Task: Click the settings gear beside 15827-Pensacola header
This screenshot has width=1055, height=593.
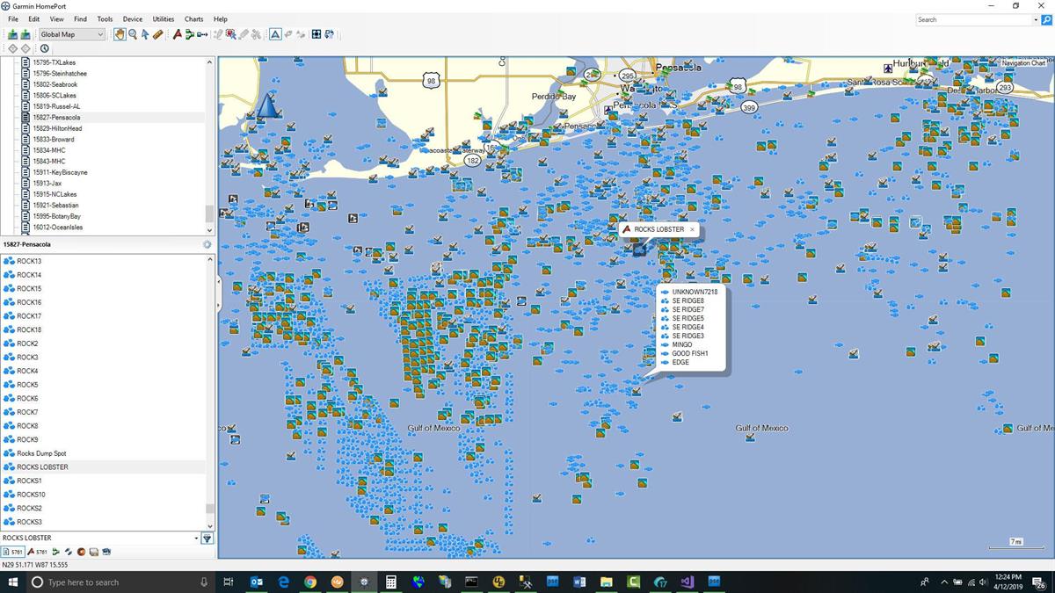Action: (x=207, y=244)
